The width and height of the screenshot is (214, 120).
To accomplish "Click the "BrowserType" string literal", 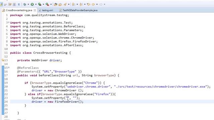I will 65,72.
